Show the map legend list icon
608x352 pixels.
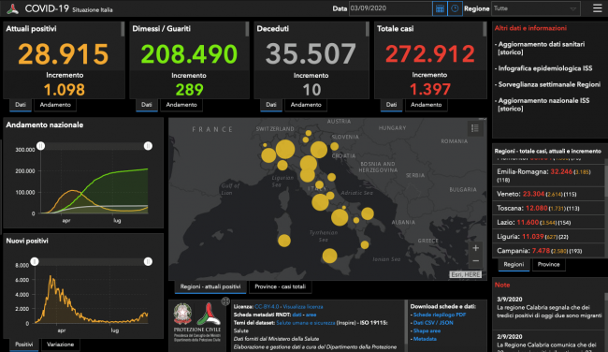coord(474,128)
